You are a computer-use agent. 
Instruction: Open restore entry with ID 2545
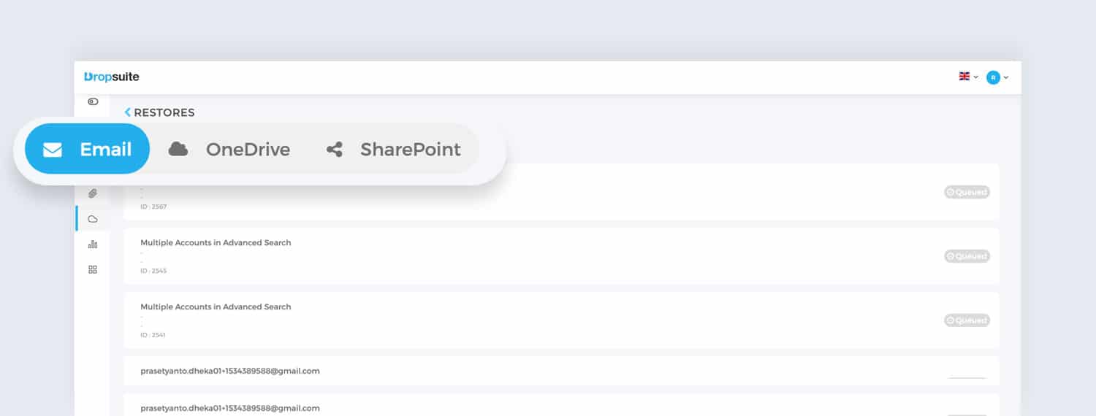click(561, 256)
